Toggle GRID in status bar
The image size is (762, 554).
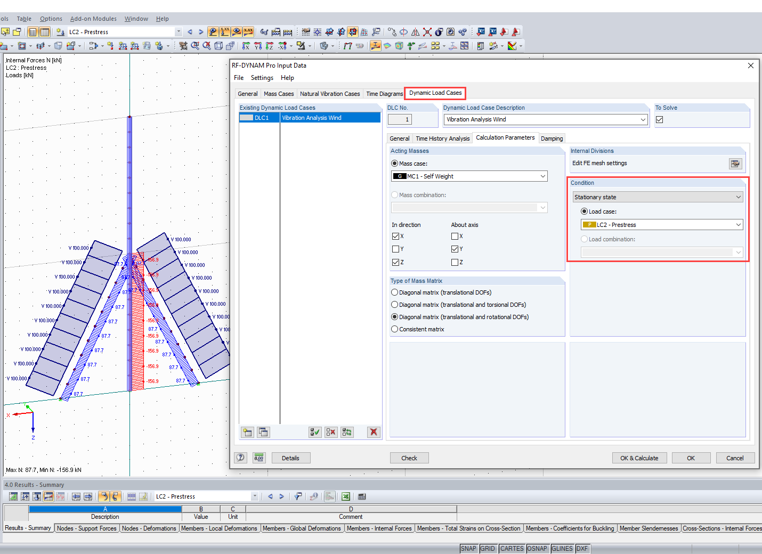(x=488, y=549)
